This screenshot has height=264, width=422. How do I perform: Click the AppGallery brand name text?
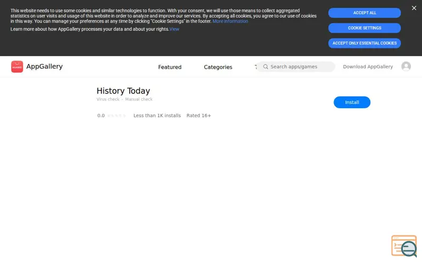44,67
